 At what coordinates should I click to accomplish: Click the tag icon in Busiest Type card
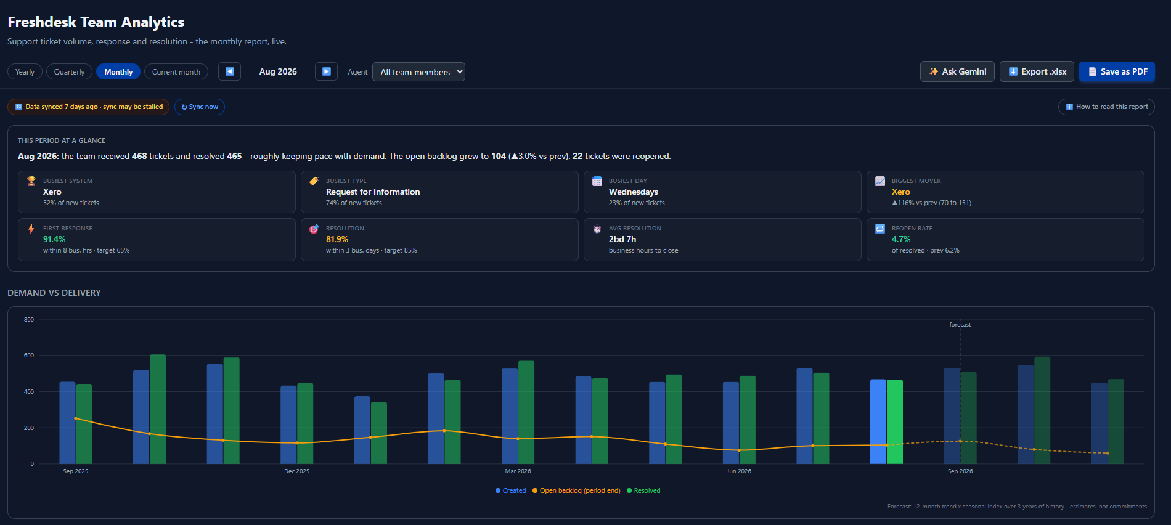click(x=314, y=181)
